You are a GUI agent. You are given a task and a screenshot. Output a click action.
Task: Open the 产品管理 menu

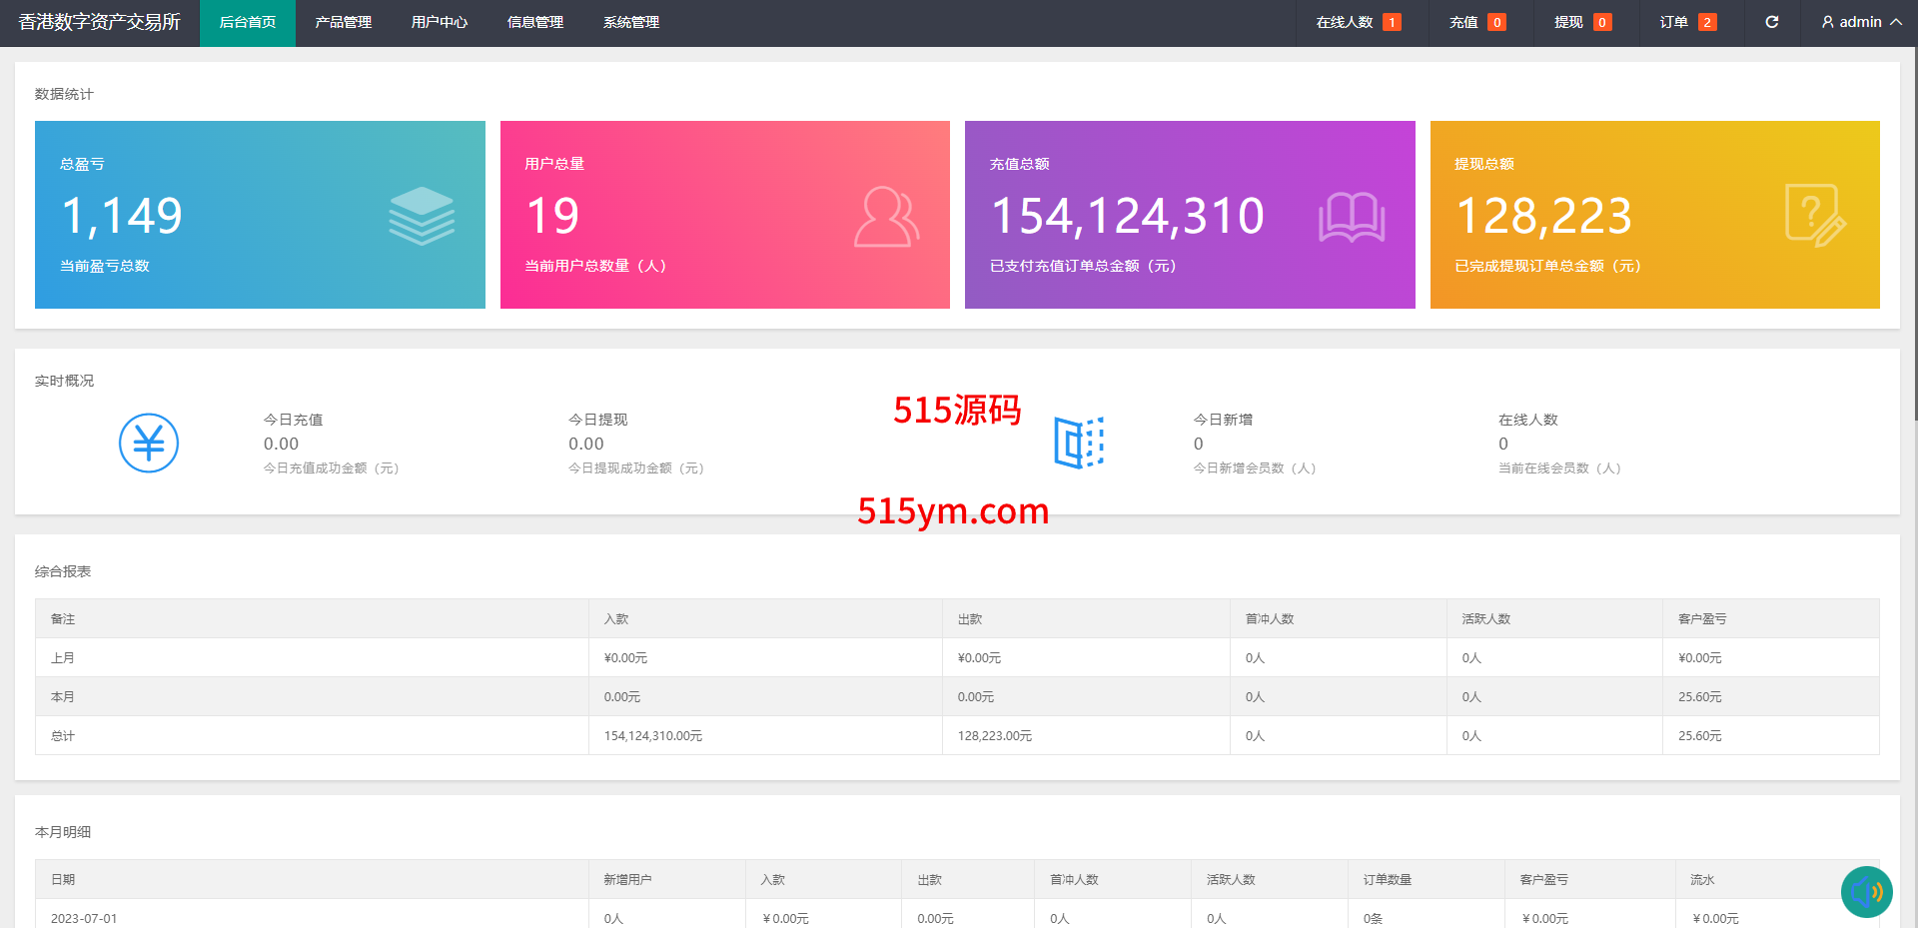(343, 22)
